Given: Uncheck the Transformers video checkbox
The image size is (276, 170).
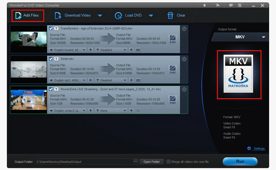Looking at the screenshot, I should tap(51, 28).
